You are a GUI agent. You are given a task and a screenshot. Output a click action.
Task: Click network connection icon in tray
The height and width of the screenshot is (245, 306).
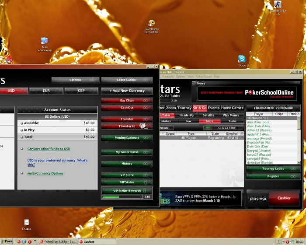292,241
